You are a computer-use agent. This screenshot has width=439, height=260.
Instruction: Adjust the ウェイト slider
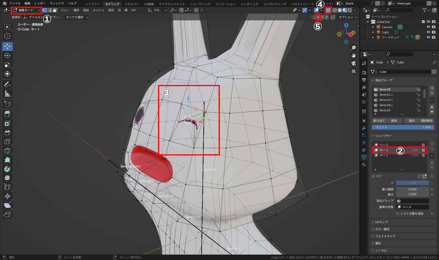(x=403, y=127)
